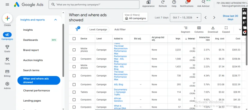Click the $305.53 cost cell
Image resolution: width=248 pixels, height=110 pixels.
(x=236, y=50)
